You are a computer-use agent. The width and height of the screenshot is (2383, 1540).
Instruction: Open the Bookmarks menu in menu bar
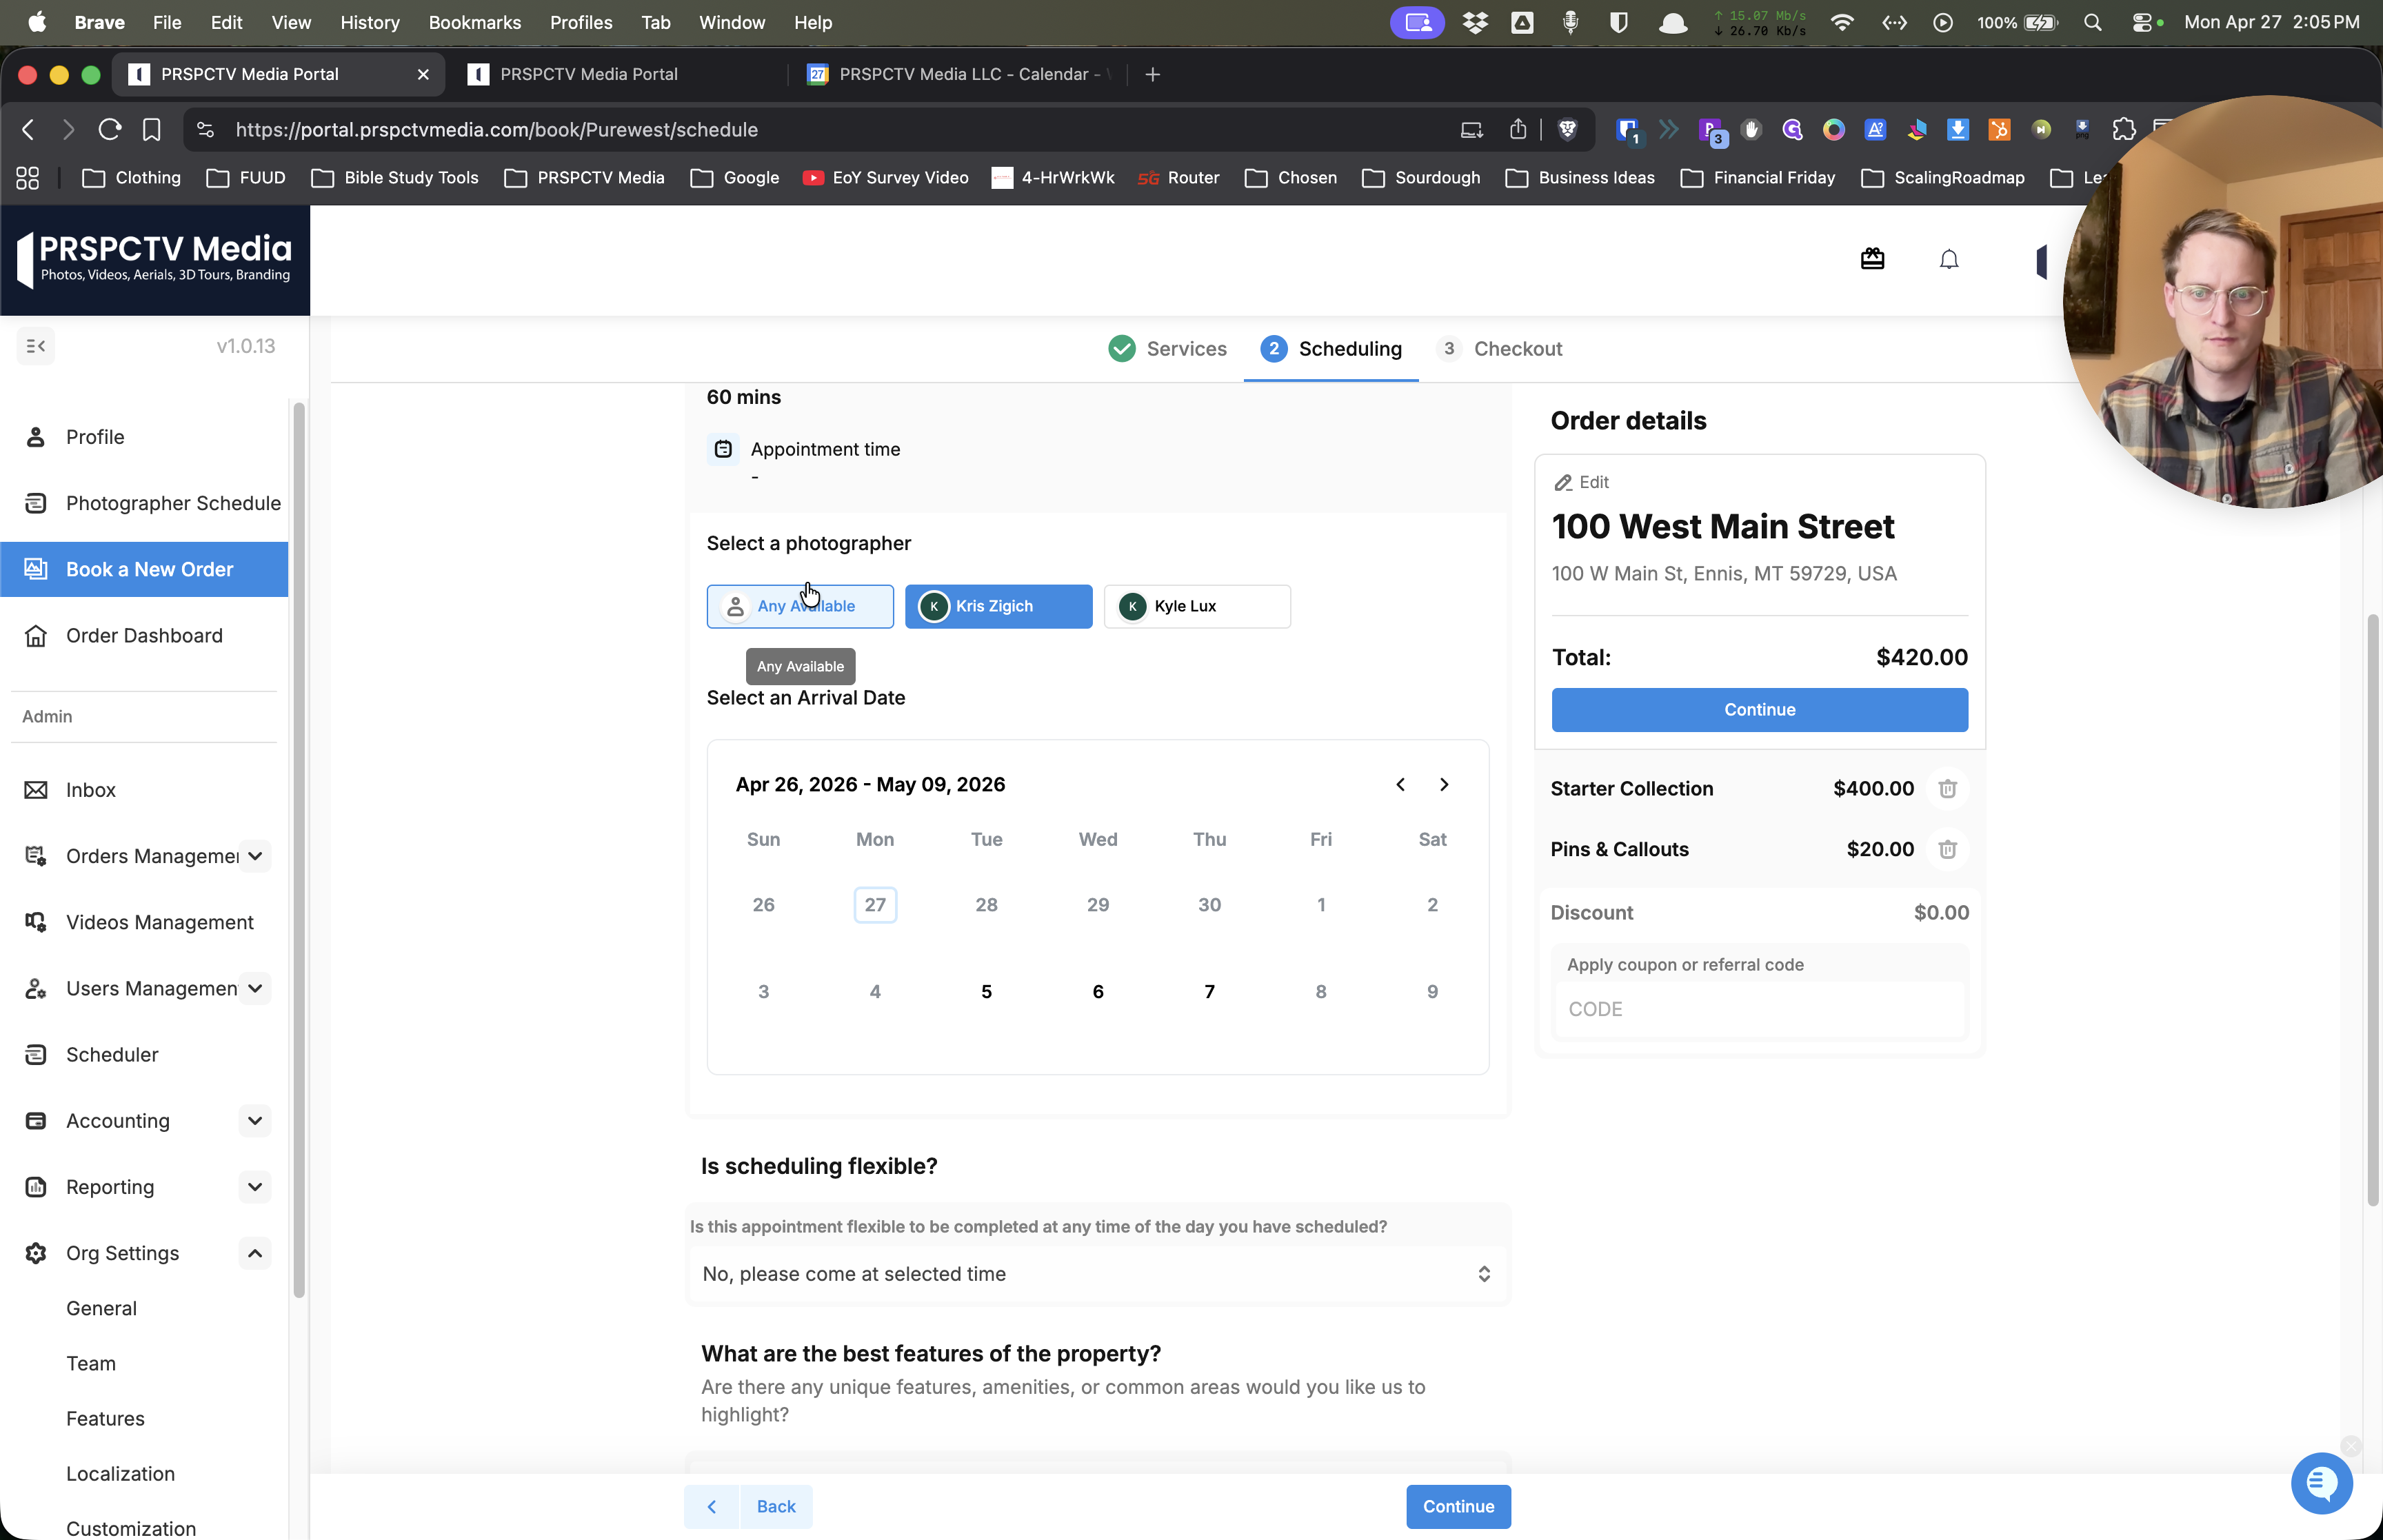click(x=474, y=22)
